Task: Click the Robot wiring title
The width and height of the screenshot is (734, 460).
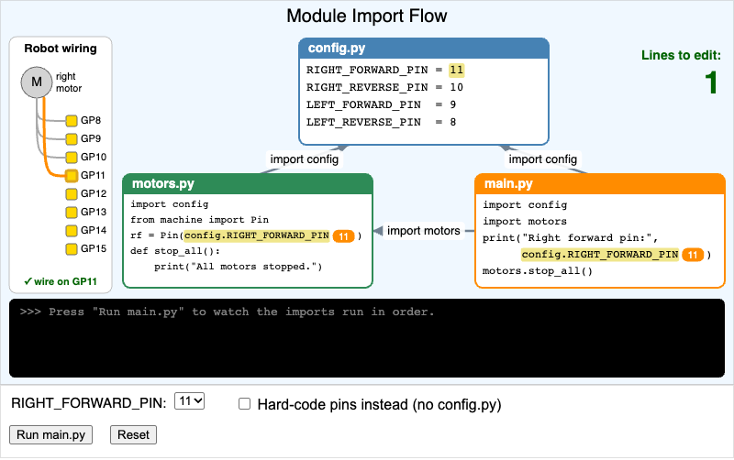Action: [61, 49]
